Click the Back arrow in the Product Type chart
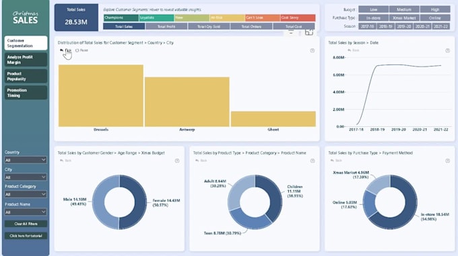458x256 pixels. (x=197, y=161)
